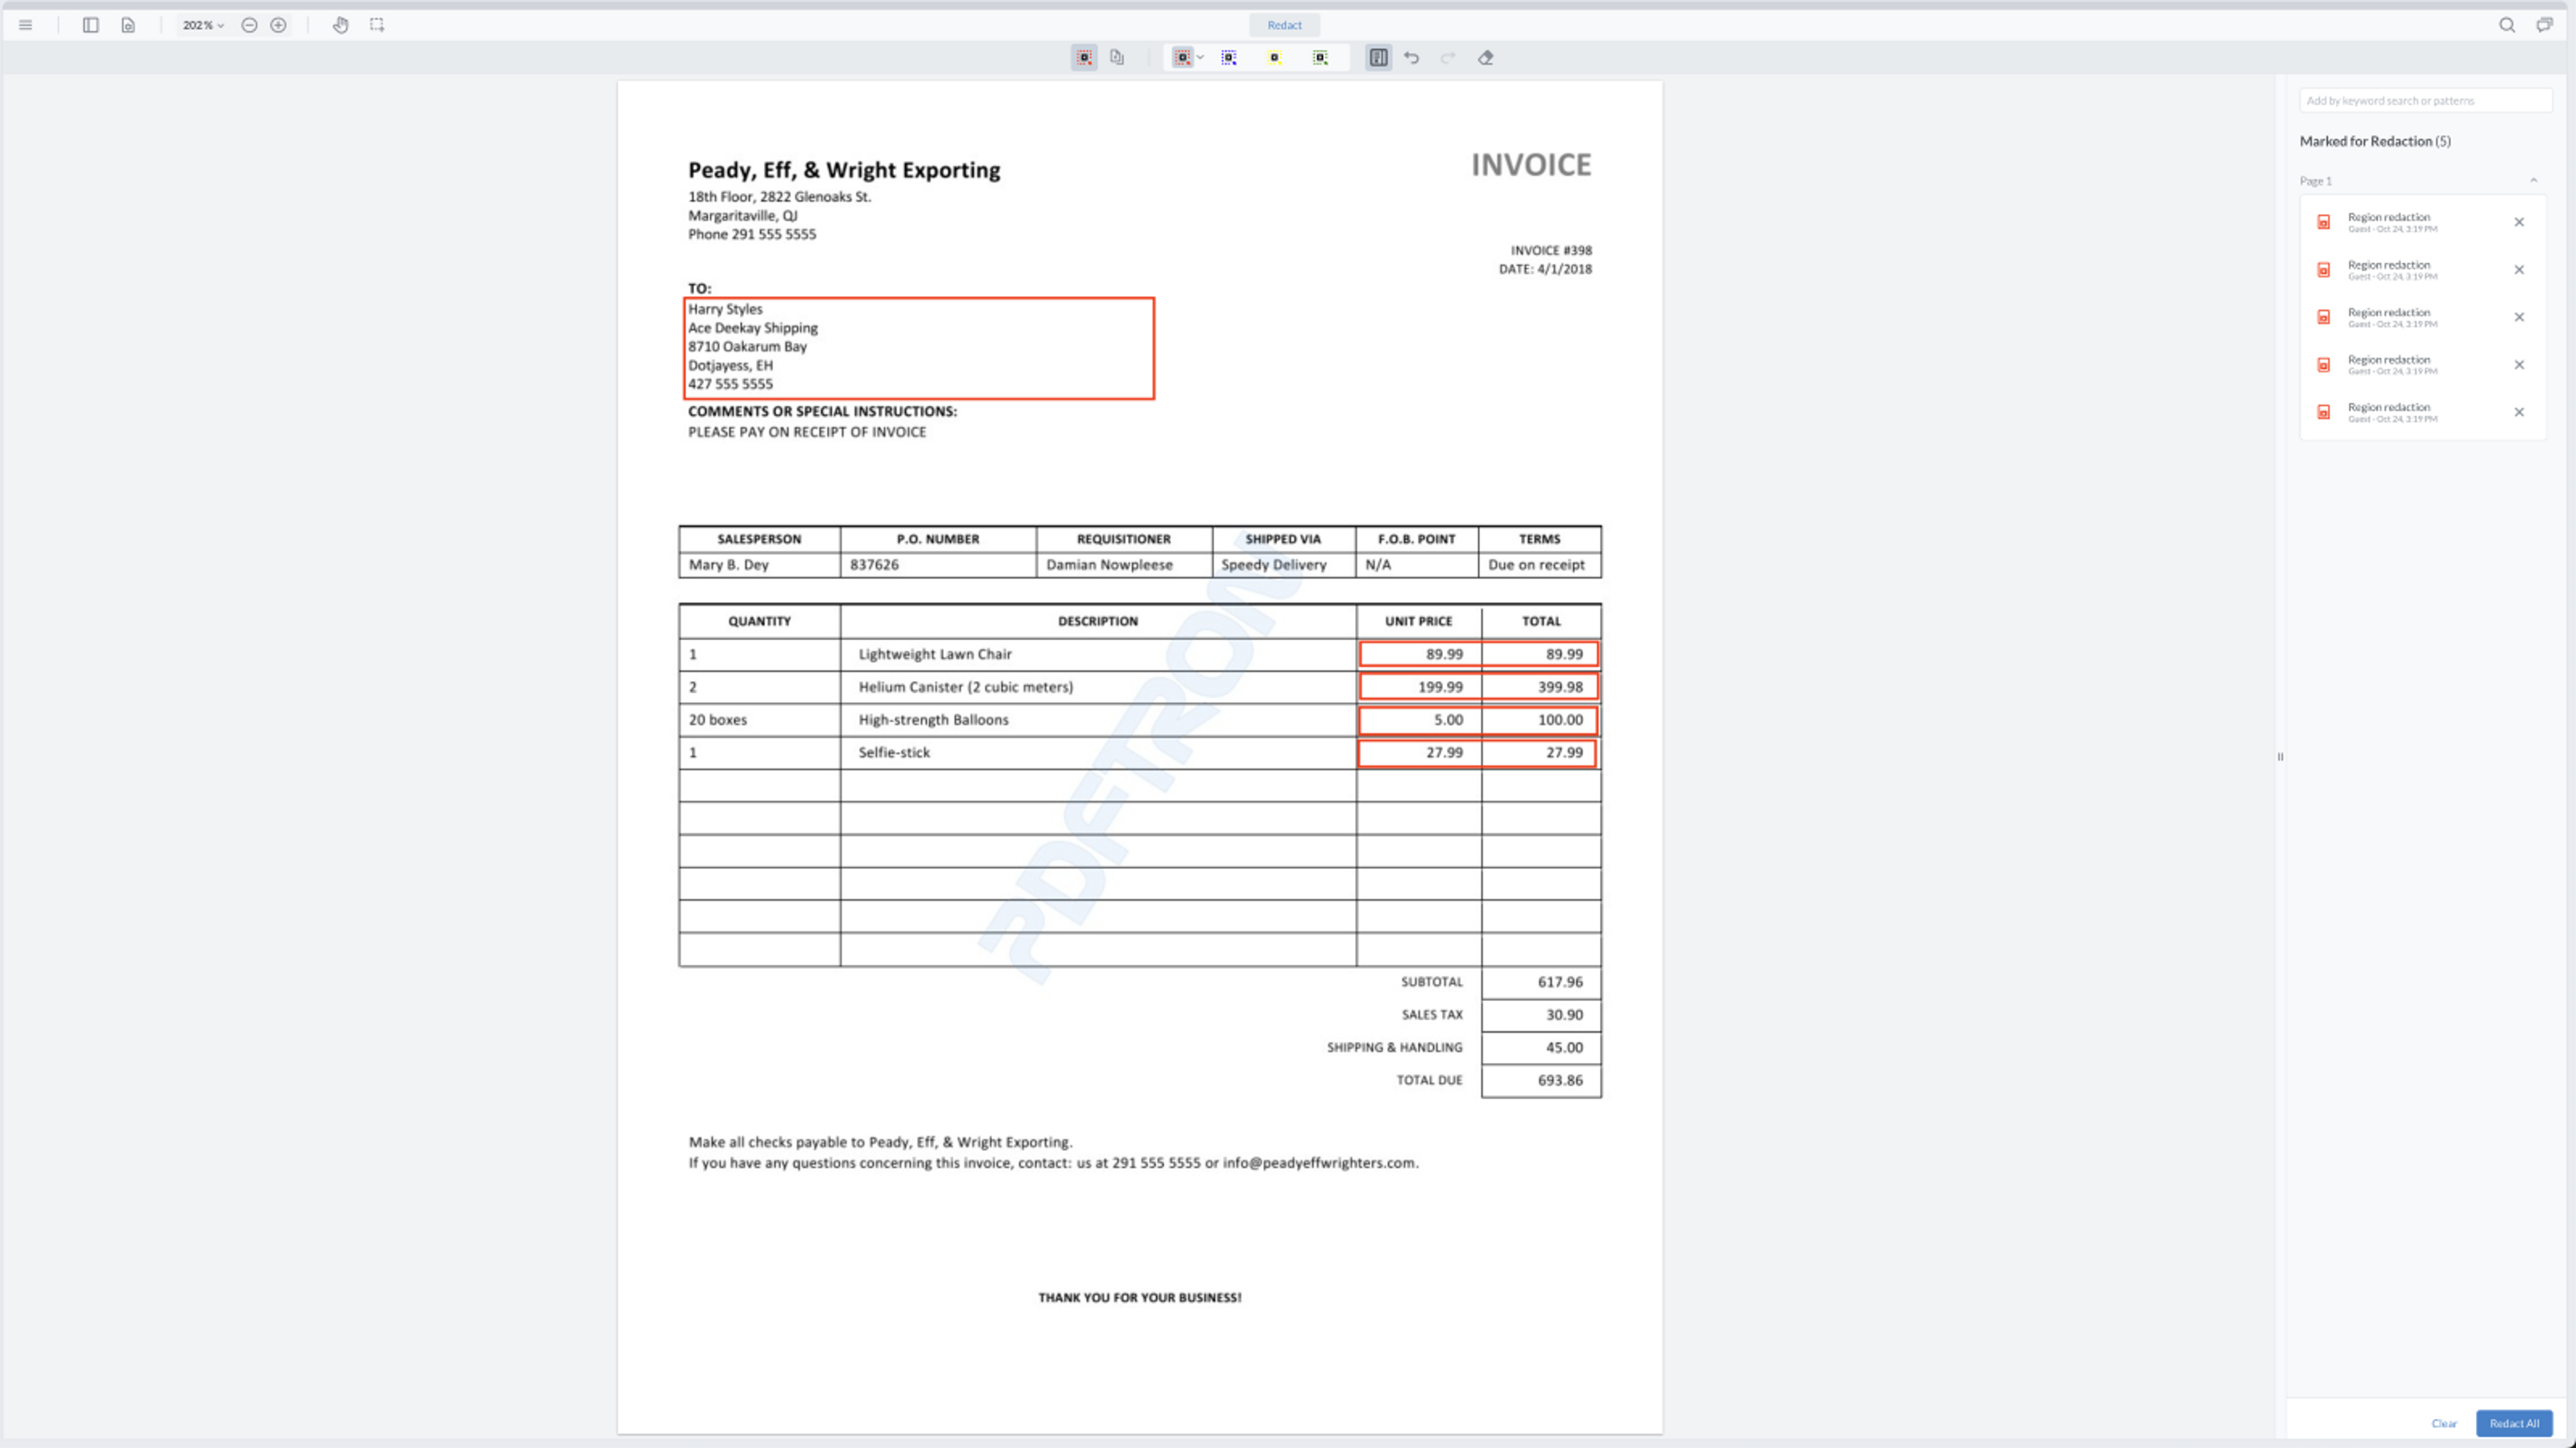Remove the first Region redaction item
2576x1448 pixels.
2519,222
